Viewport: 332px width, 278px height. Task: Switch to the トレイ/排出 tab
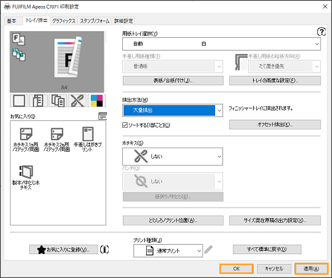(37, 21)
